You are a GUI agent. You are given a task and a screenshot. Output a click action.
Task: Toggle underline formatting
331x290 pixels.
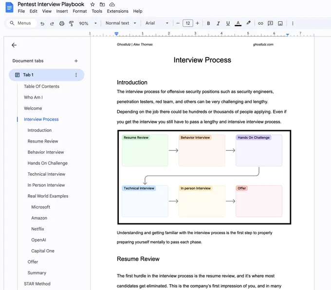tap(228, 23)
